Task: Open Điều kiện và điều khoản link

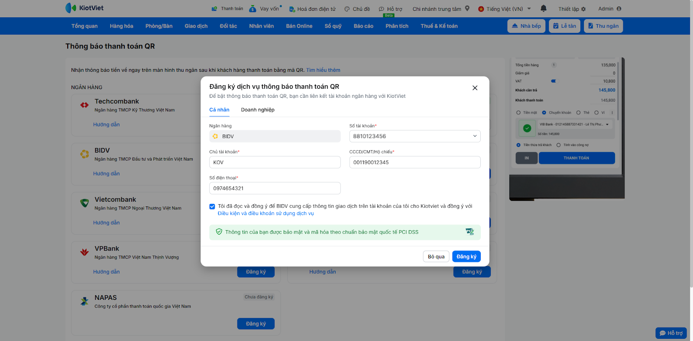Action: (266, 213)
